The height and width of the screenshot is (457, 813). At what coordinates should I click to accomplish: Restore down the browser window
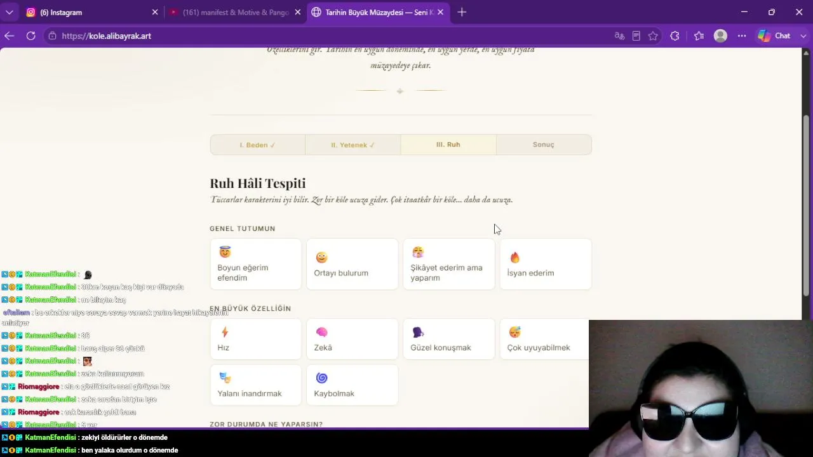(x=772, y=12)
